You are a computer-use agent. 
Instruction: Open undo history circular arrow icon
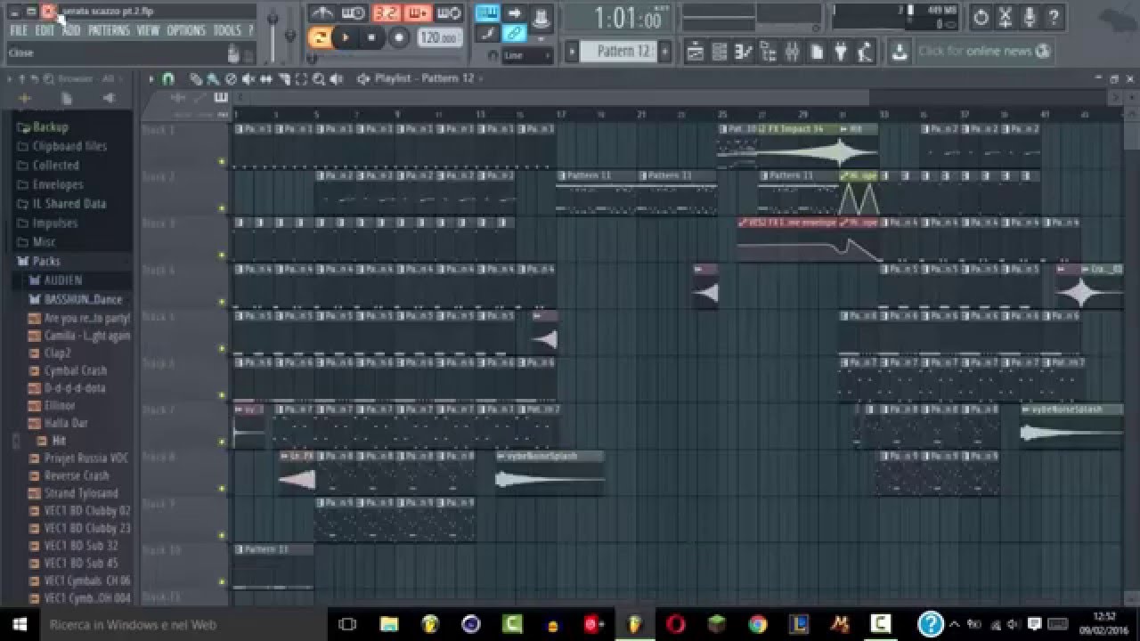coord(981,16)
